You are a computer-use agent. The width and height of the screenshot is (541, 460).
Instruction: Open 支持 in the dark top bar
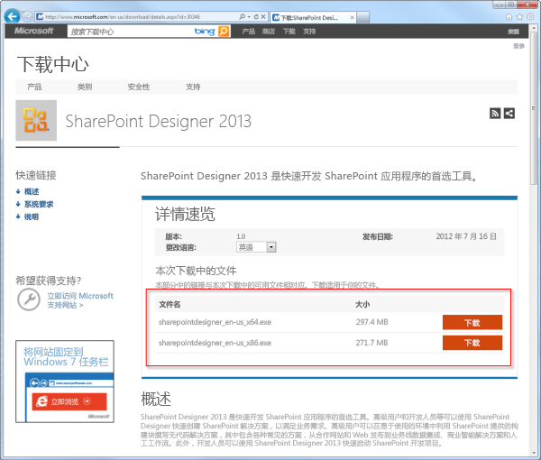pos(309,32)
